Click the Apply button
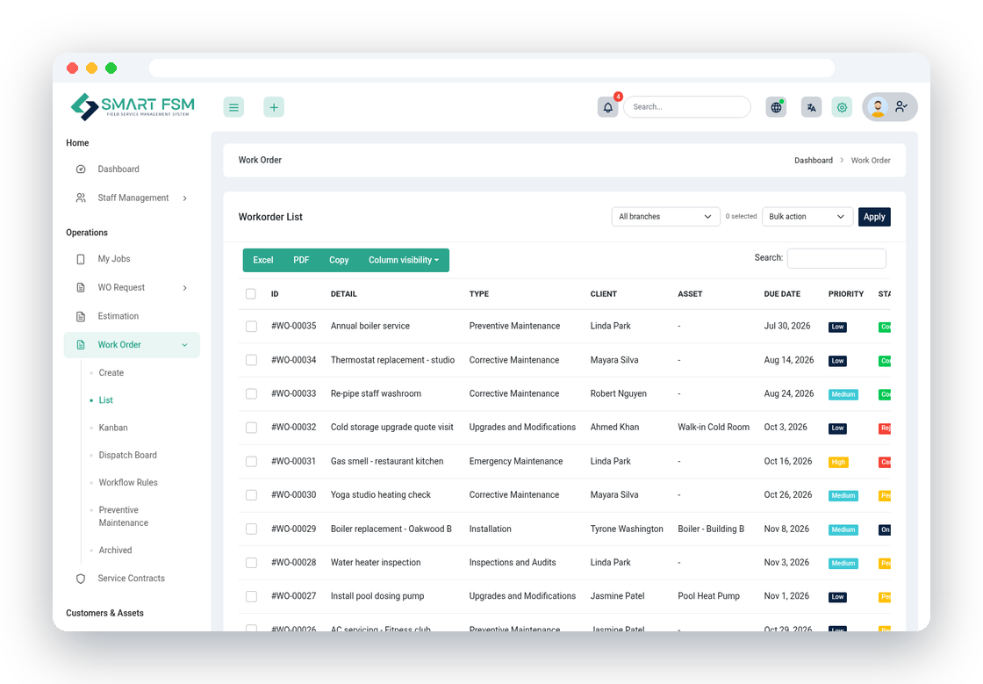The width and height of the screenshot is (983, 684). (x=874, y=217)
